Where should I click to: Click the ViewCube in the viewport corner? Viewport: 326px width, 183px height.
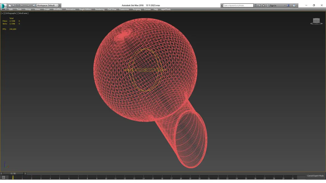[x=316, y=21]
